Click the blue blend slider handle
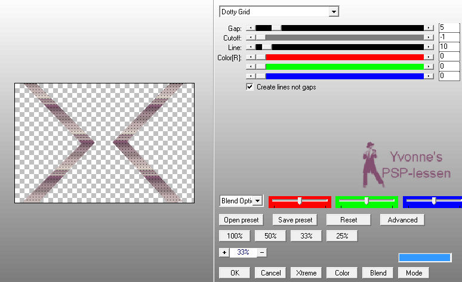Screen dimensions: 462x282 (x=434, y=201)
